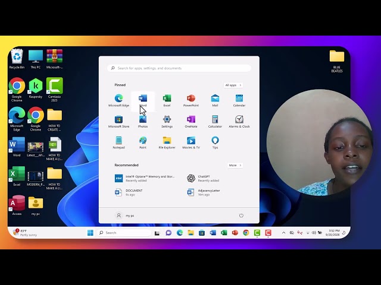Image resolution: width=381 pixels, height=285 pixels.
Task: Click the taskbar Search box
Action: (x=124, y=233)
